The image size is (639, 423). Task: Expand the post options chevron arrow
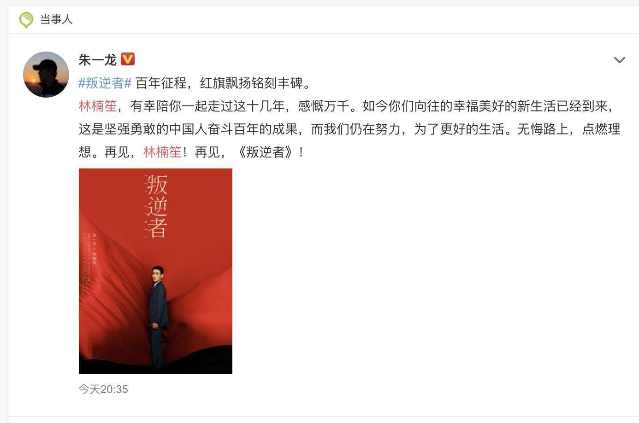(x=619, y=60)
